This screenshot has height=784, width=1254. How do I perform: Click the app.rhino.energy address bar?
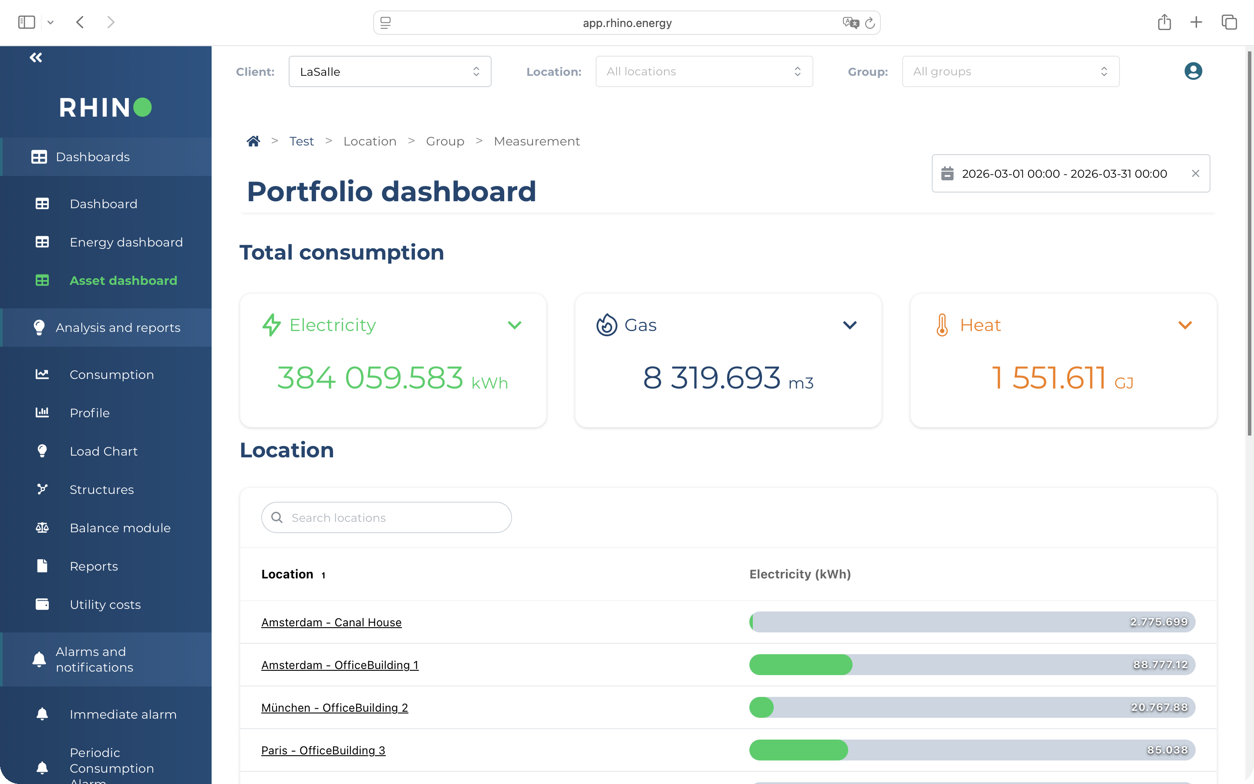point(627,23)
